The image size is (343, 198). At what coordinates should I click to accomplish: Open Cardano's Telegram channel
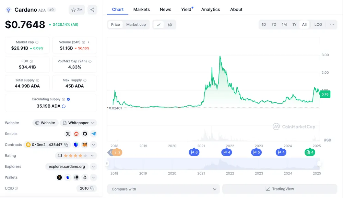[93, 134]
